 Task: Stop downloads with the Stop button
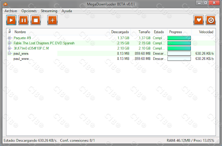[x=36, y=20]
